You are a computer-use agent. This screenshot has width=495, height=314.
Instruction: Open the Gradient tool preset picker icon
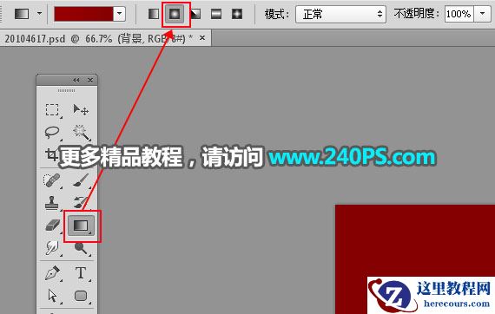pyautogui.click(x=22, y=14)
